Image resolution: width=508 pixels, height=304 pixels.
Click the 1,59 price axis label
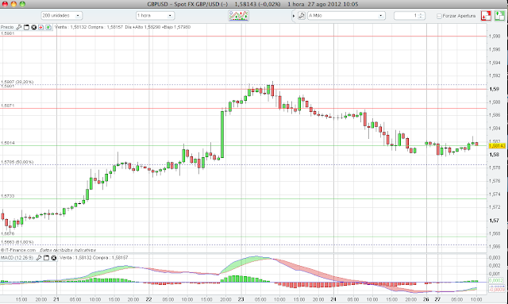point(495,89)
